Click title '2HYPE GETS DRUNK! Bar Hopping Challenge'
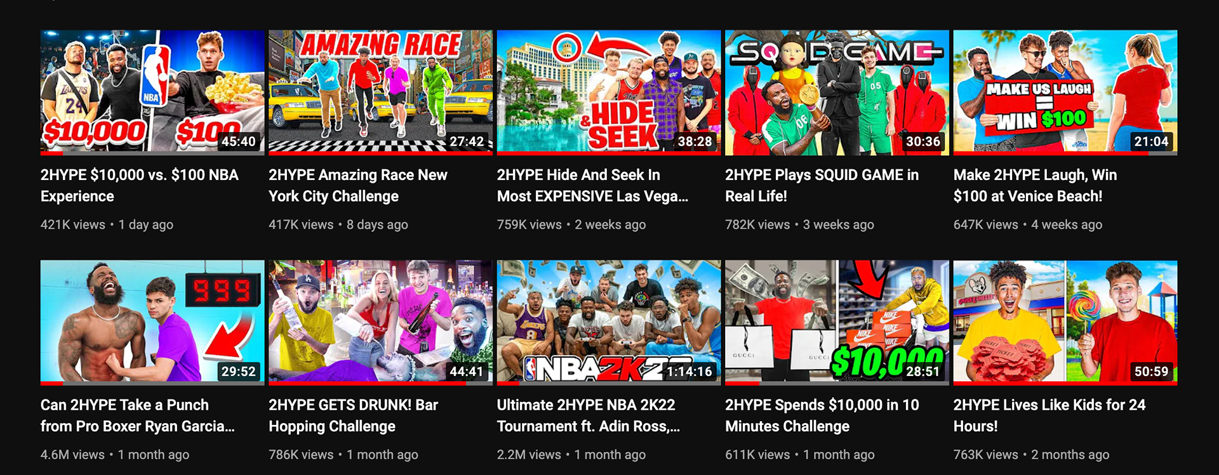This screenshot has width=1219, height=475. point(354,415)
